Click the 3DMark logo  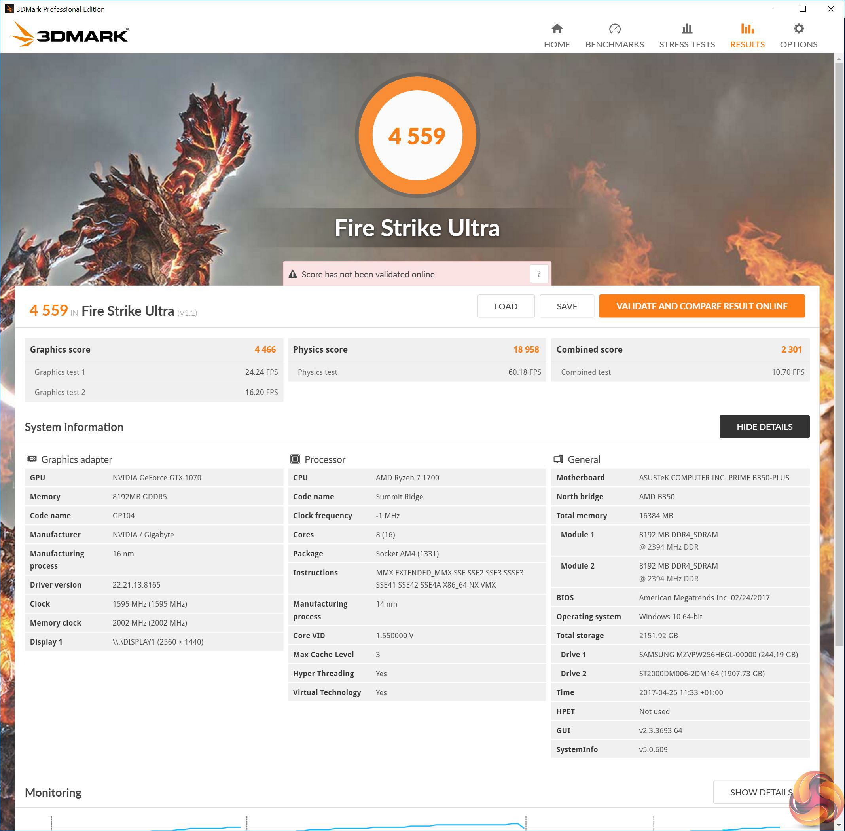click(70, 34)
